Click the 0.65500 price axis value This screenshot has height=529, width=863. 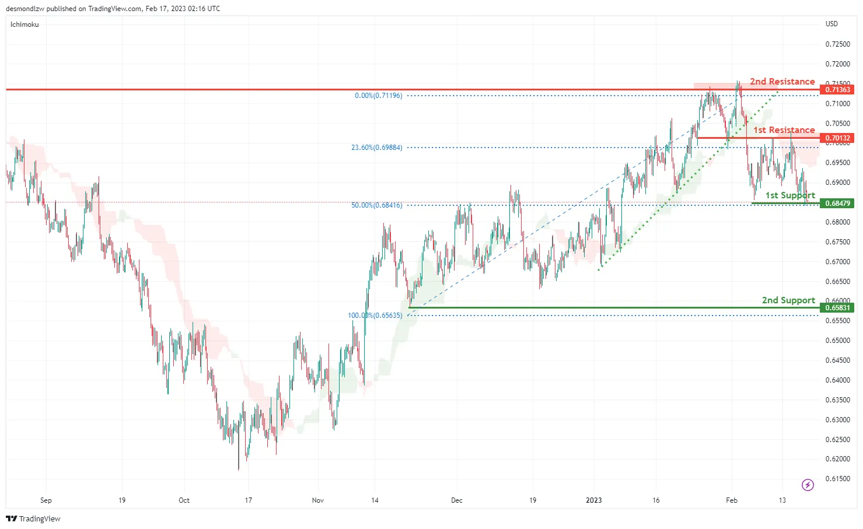838,321
